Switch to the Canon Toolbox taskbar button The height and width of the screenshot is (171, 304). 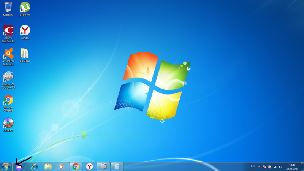tap(103, 166)
